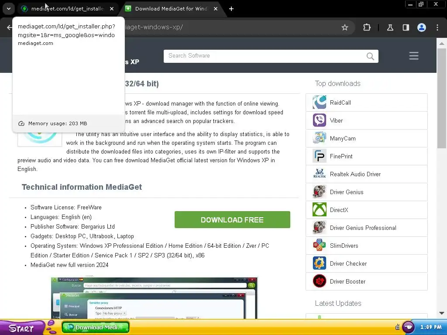Click the search magnifier icon
Viewport: 447px width, 335px height.
(370, 56)
